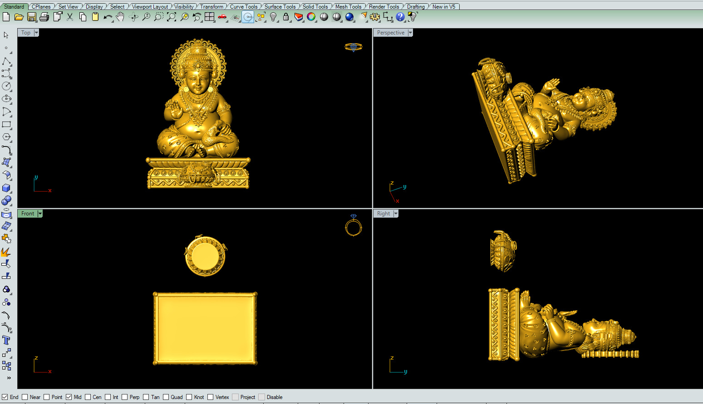Enable the Quad osnap checkbox
The height and width of the screenshot is (404, 703).
[x=166, y=397]
